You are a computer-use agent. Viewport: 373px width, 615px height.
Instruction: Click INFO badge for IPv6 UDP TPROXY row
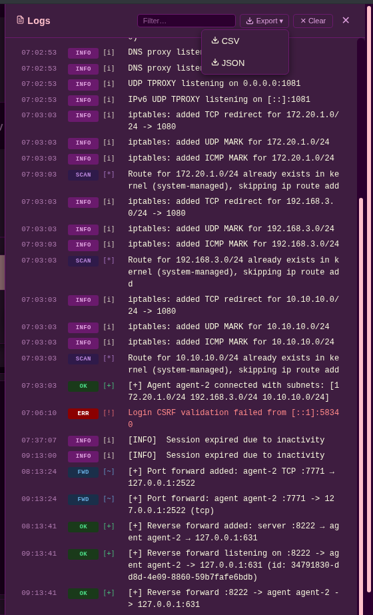83,101
